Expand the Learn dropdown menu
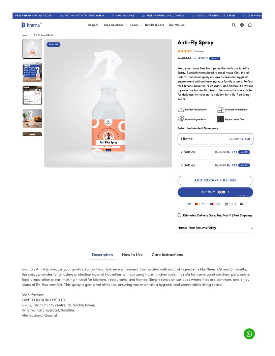Viewport: 275px width, 356px height. pos(135,25)
